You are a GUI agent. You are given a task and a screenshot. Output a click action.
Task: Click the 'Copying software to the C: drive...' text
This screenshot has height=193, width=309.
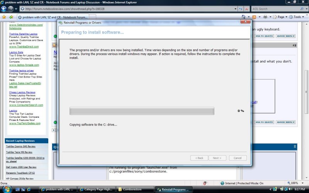93,125
